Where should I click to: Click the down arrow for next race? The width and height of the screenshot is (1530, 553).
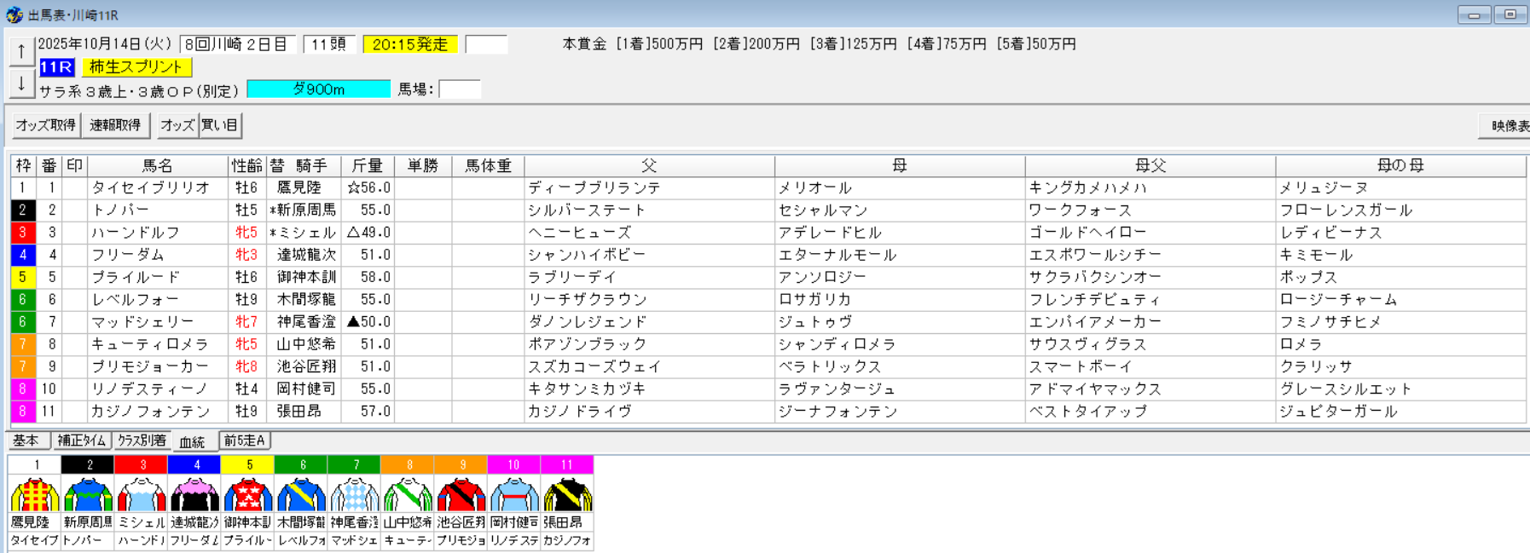pyautogui.click(x=21, y=84)
